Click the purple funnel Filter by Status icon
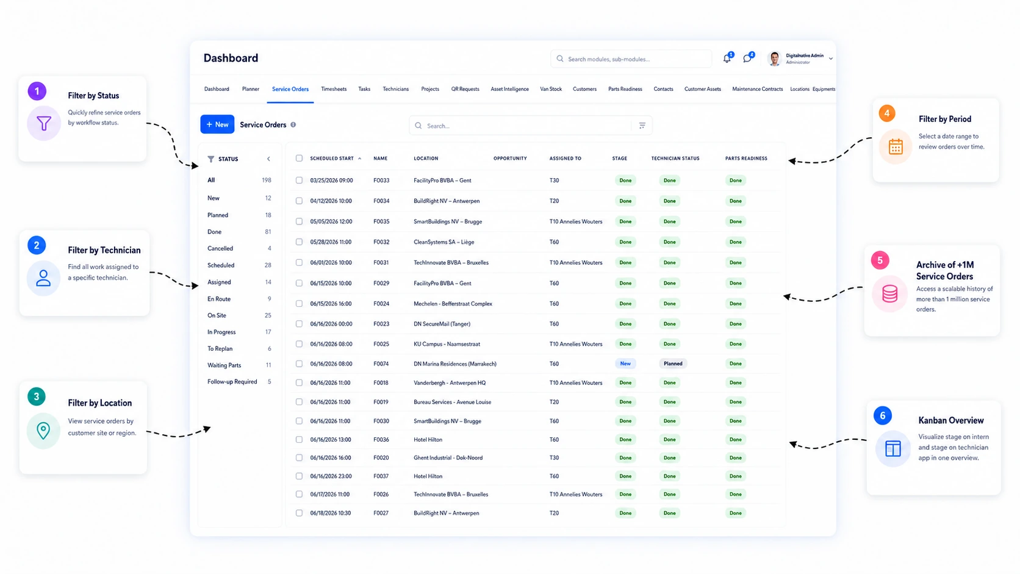1020x574 pixels. coord(44,124)
